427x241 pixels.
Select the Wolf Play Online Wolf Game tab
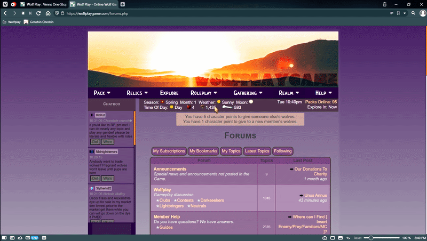tap(94, 4)
